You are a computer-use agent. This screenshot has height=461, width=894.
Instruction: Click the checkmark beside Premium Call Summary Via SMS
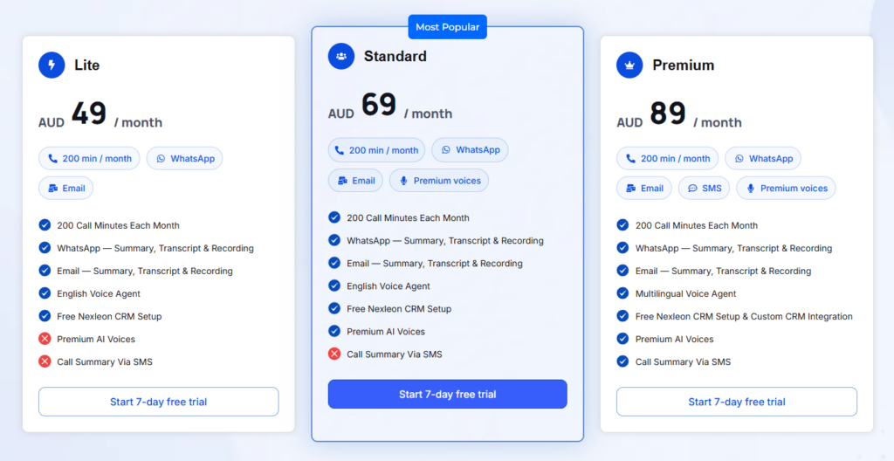tap(622, 361)
